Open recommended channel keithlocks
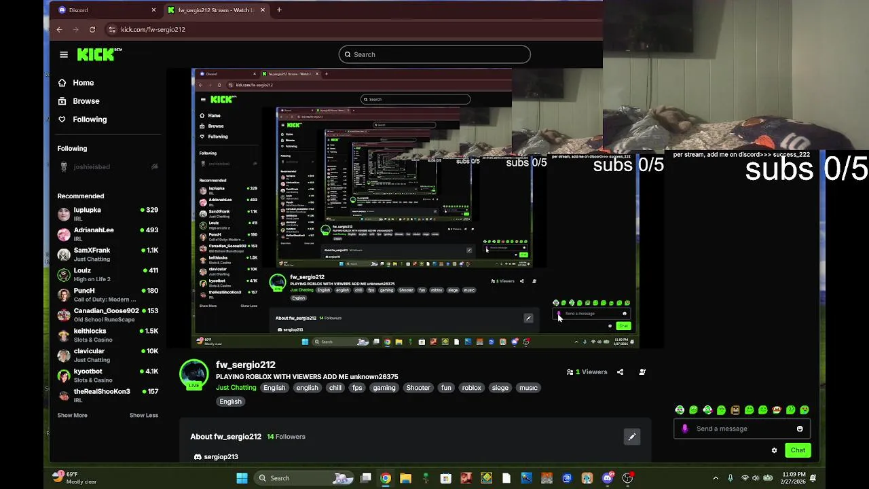 click(x=108, y=335)
